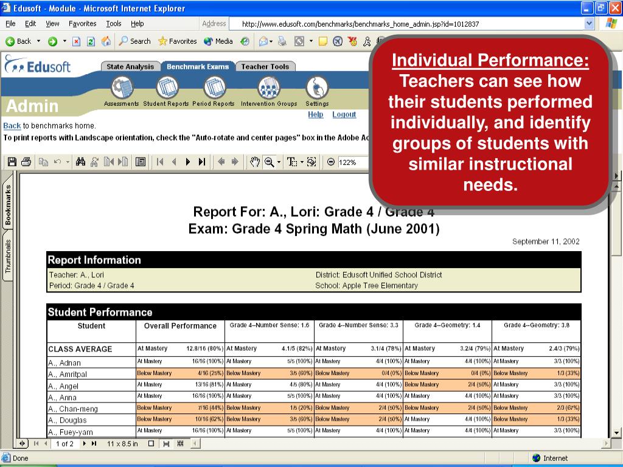
Task: Open the Bookmarks side tab
Action: tap(8, 204)
